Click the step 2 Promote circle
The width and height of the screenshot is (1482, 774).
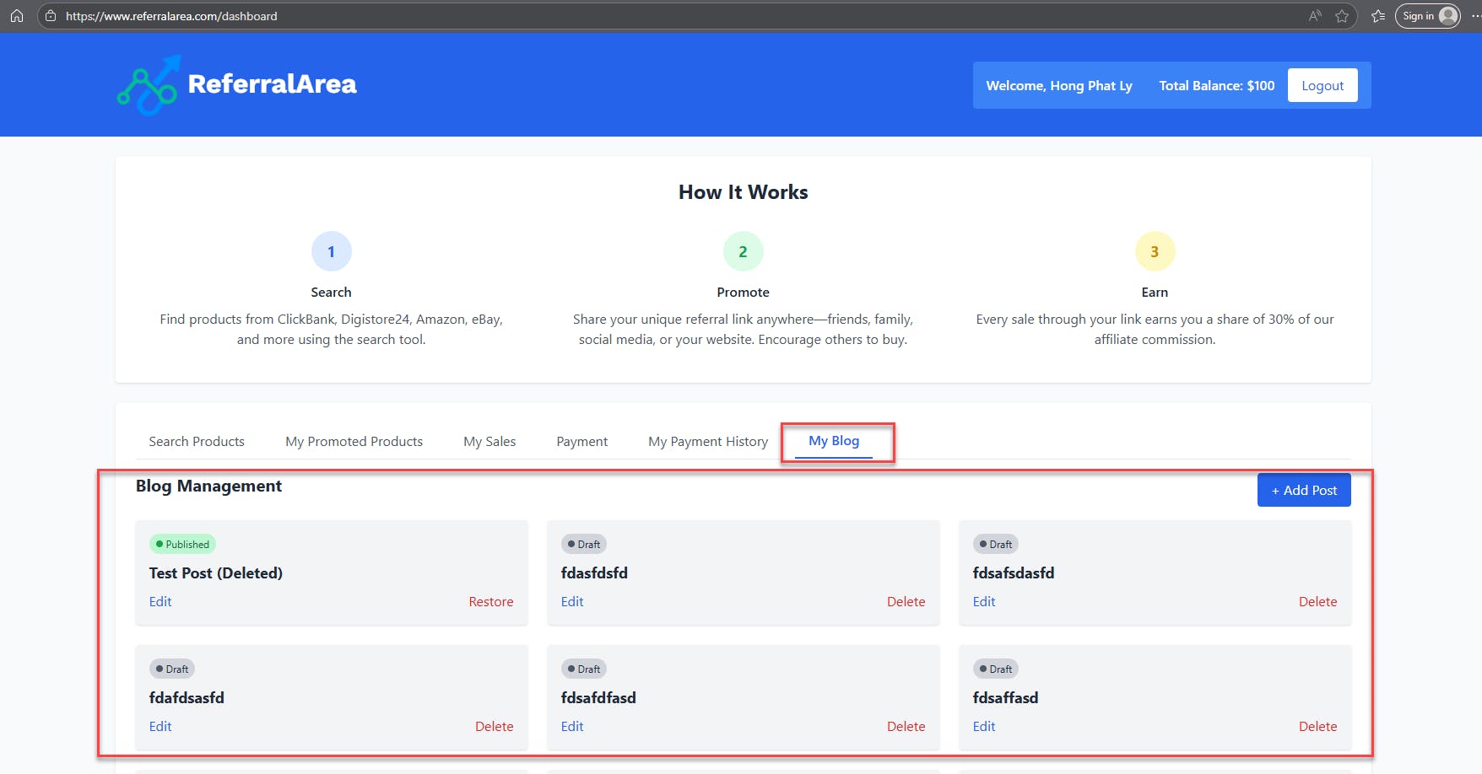pos(743,251)
